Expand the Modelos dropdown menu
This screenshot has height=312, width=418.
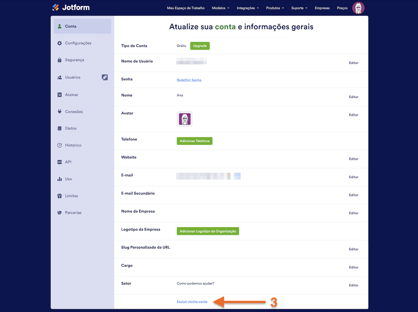[x=221, y=8]
